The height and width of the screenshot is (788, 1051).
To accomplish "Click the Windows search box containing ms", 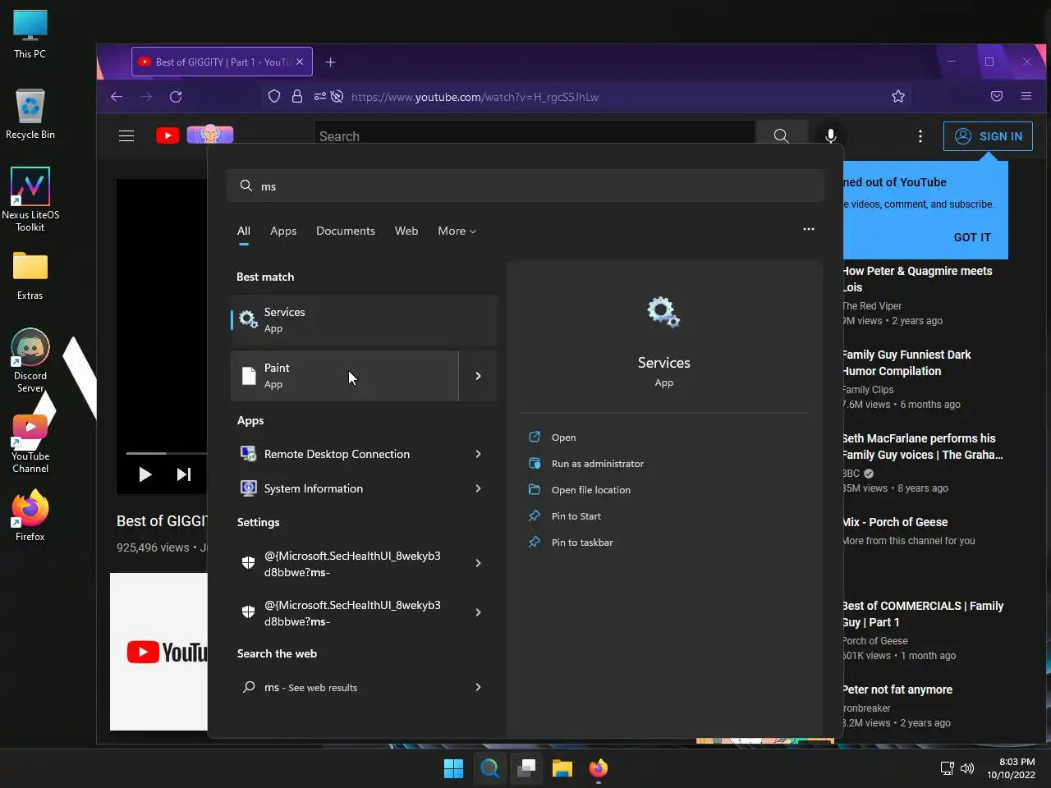I will click(525, 186).
